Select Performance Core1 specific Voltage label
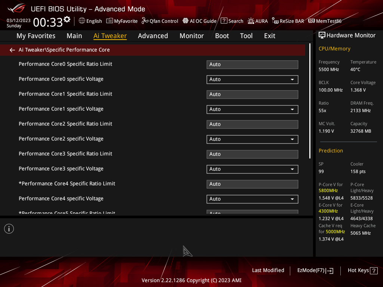383x287 pixels. (x=61, y=109)
